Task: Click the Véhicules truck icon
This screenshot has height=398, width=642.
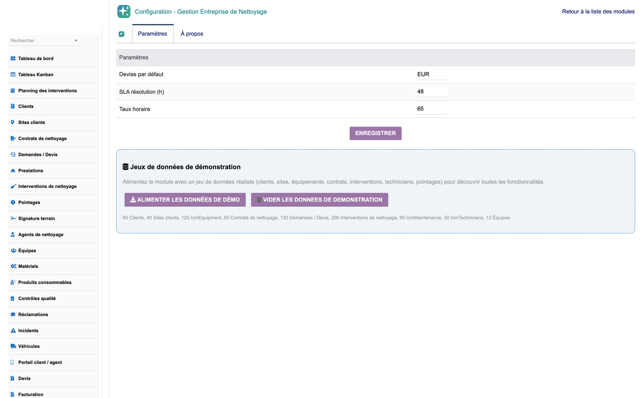Action: click(13, 346)
